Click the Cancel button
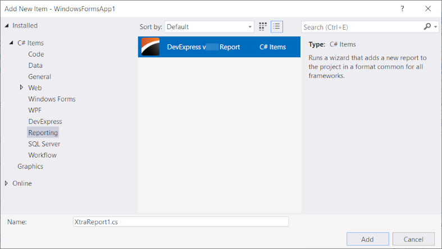 413,239
